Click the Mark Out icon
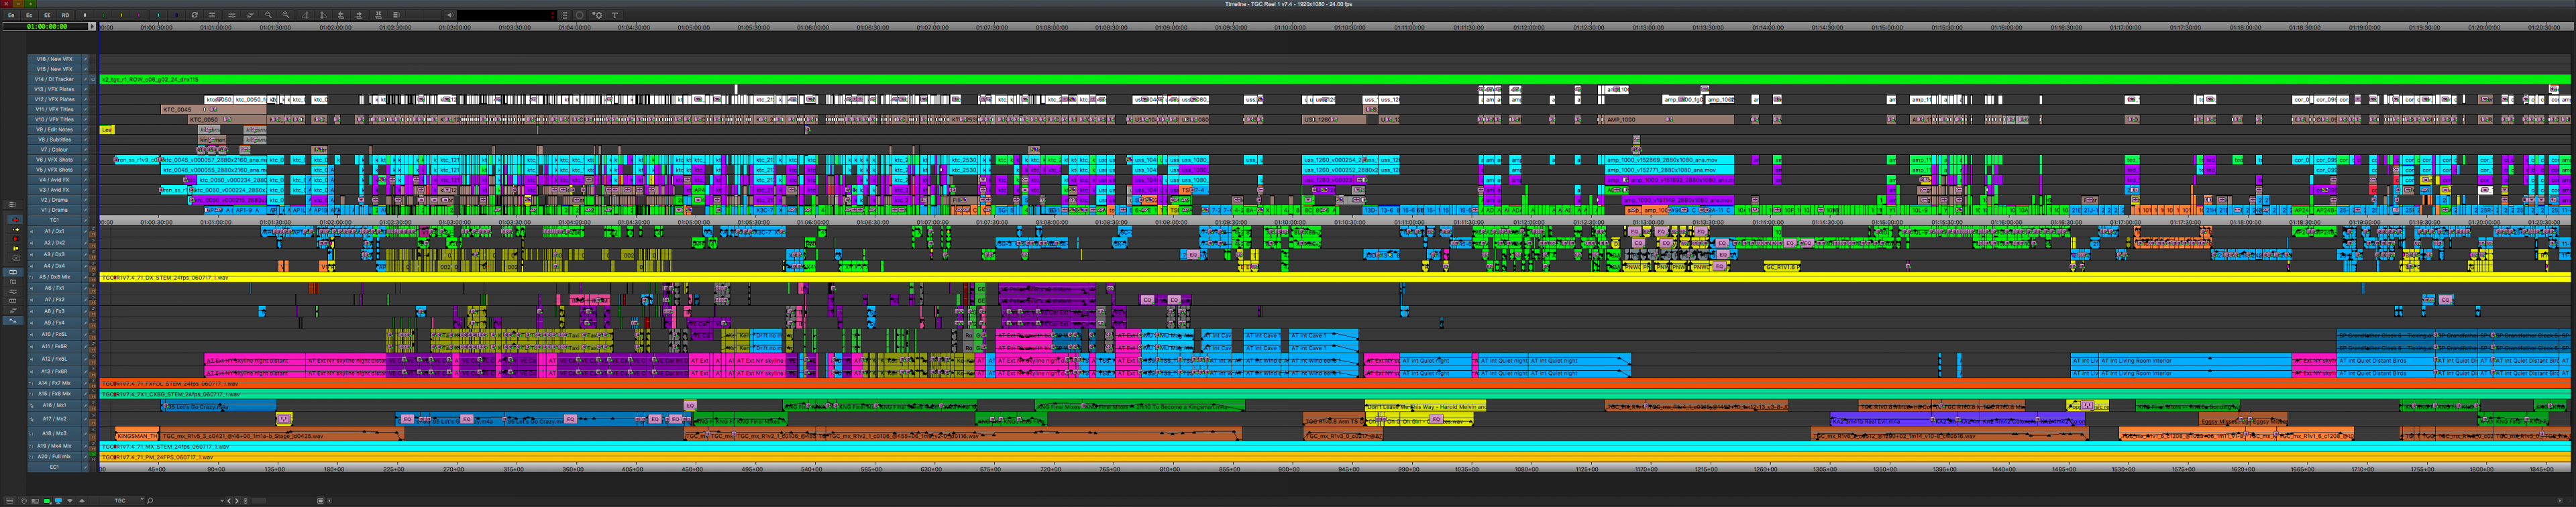2576x507 pixels. (x=323, y=16)
